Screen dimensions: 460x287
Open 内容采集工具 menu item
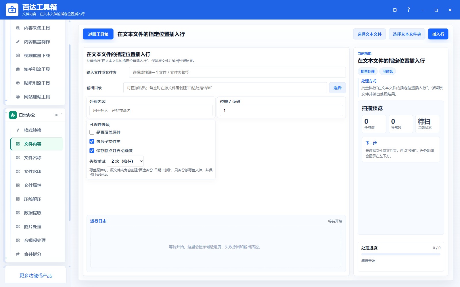point(37,28)
